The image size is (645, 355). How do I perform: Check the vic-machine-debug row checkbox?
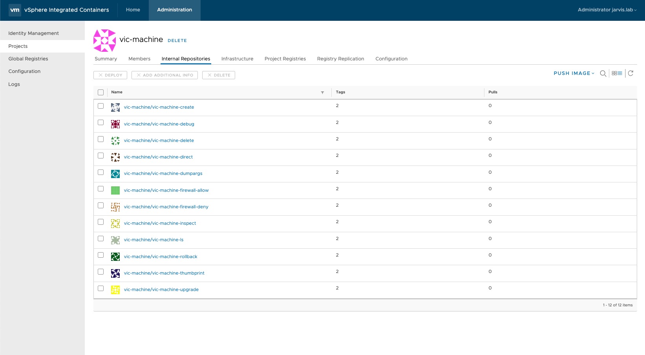pyautogui.click(x=100, y=122)
